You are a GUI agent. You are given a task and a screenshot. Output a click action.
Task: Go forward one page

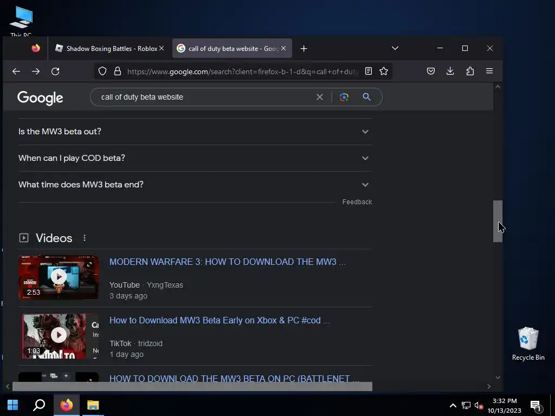point(36,71)
